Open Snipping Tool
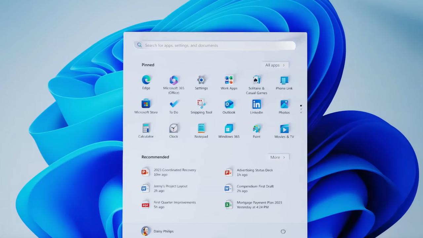Screen dimensions: 423x238 click(201, 107)
